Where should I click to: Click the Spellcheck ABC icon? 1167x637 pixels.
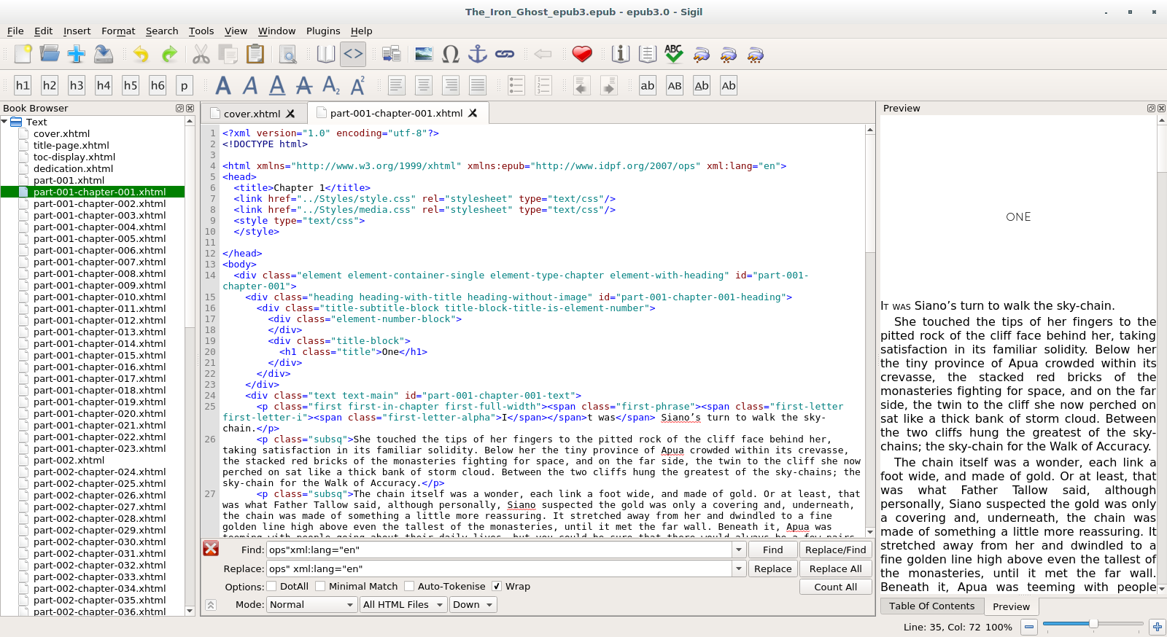(673, 55)
